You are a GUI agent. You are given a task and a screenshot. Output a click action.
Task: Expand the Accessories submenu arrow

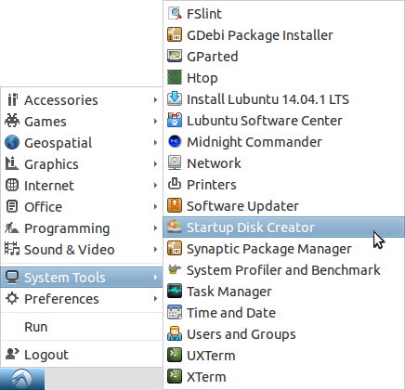pos(155,100)
